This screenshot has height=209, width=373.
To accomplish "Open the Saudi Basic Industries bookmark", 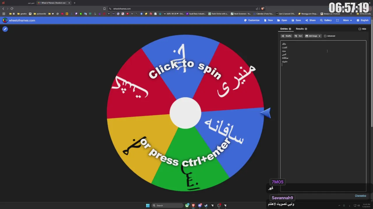I will point(196,14).
